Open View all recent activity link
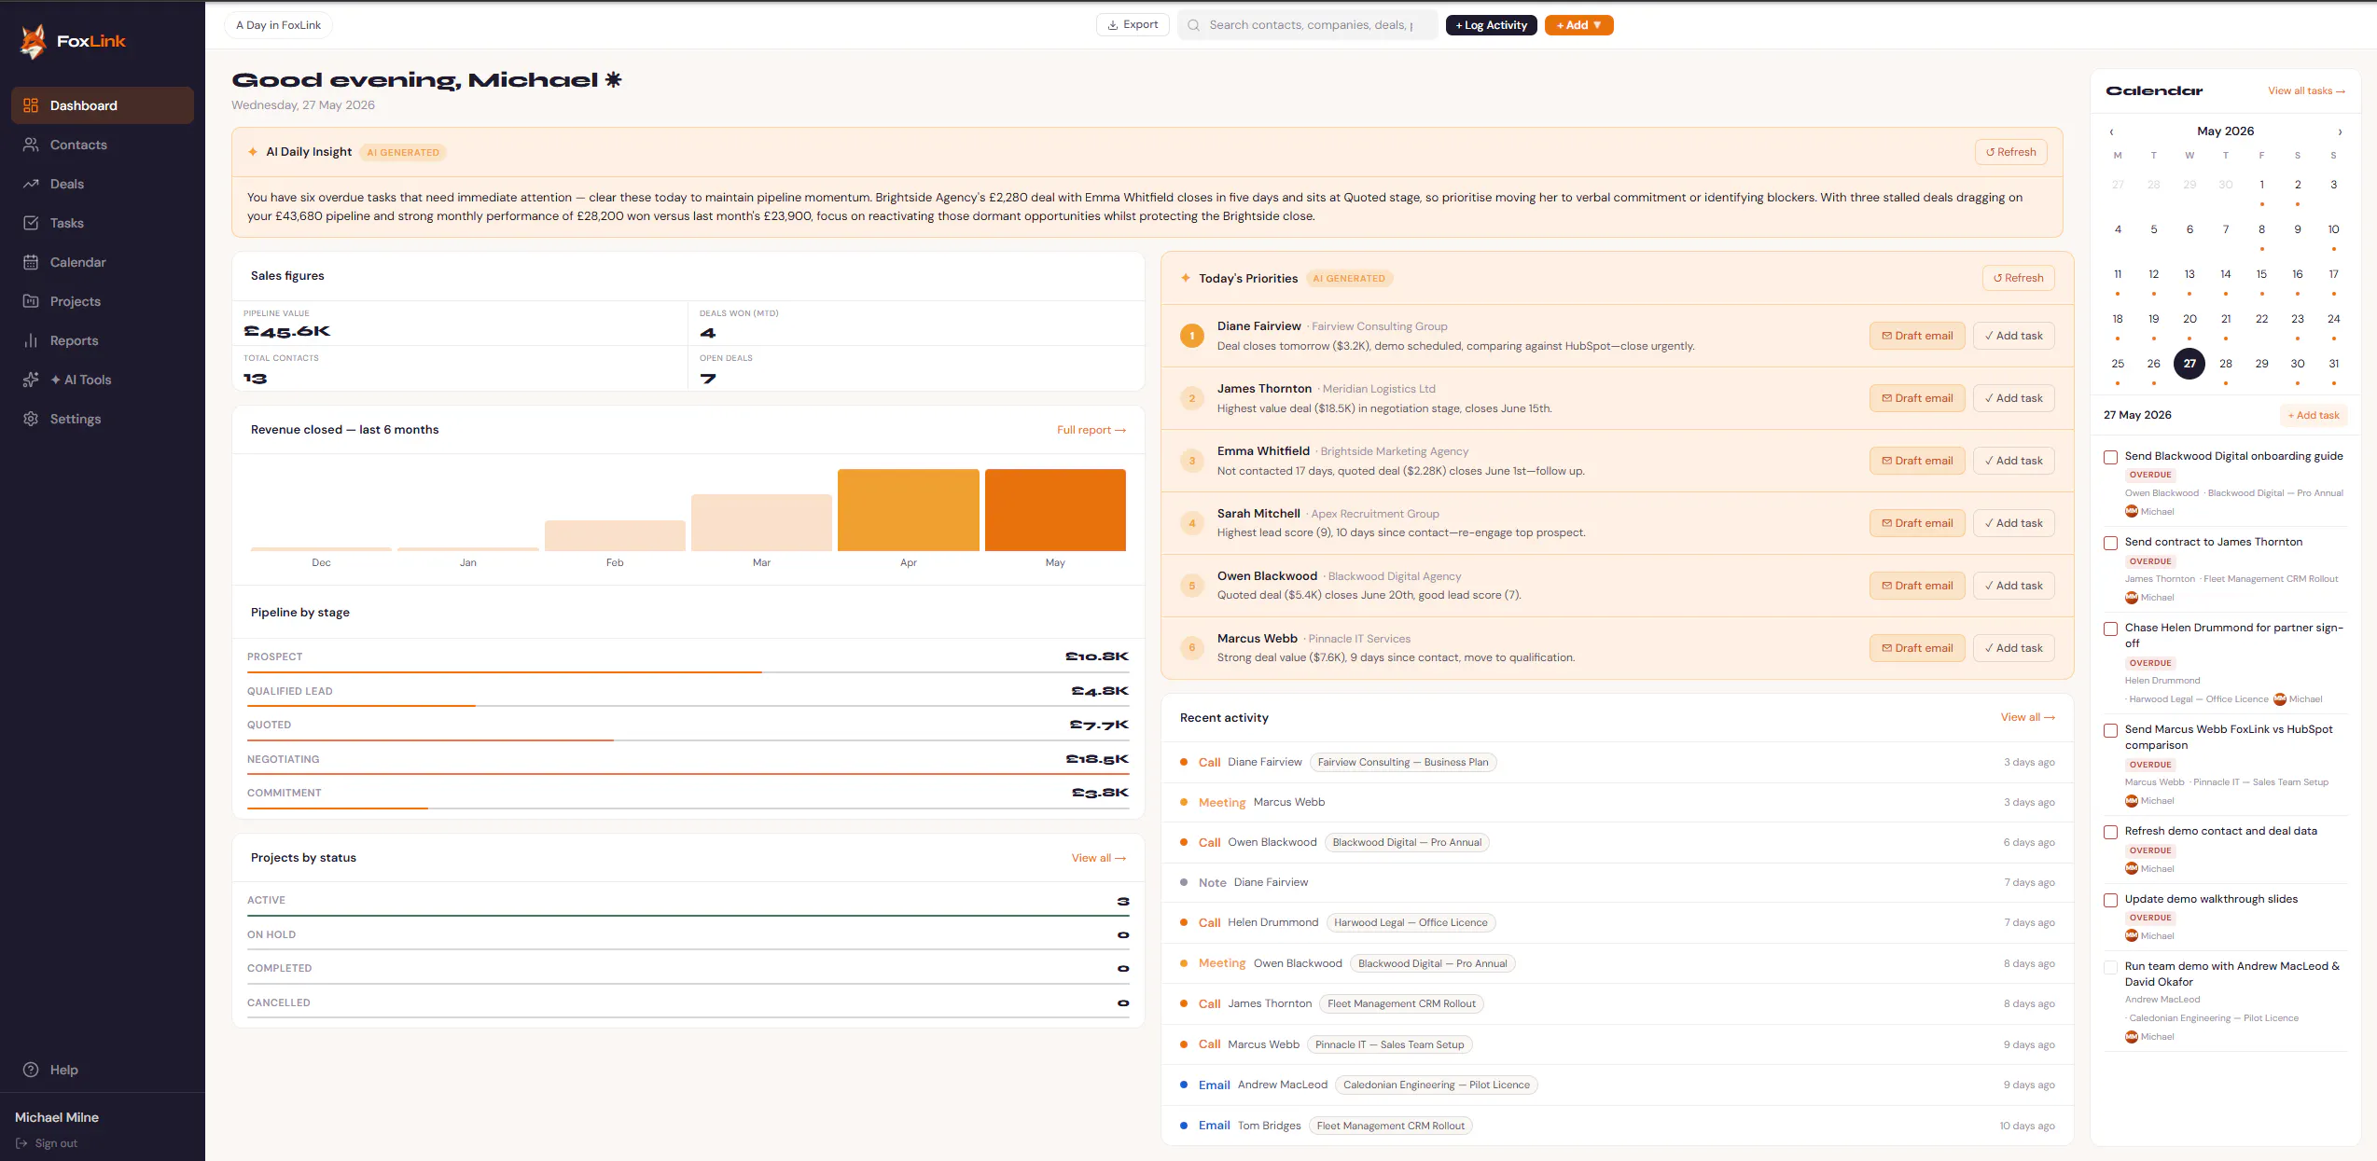The height and width of the screenshot is (1161, 2377). pyautogui.click(x=2027, y=717)
